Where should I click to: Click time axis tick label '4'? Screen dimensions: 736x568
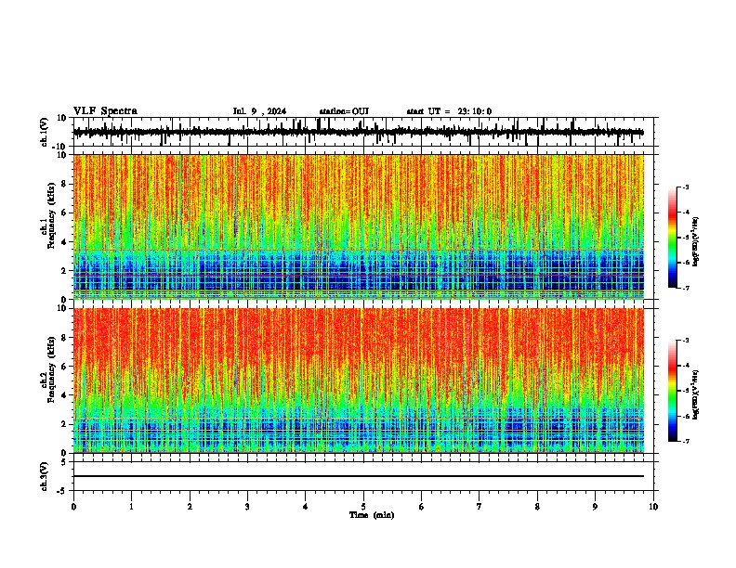click(306, 507)
